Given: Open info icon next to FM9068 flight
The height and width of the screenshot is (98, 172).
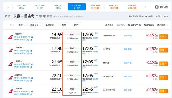Looking at the screenshot, I should (32, 37).
